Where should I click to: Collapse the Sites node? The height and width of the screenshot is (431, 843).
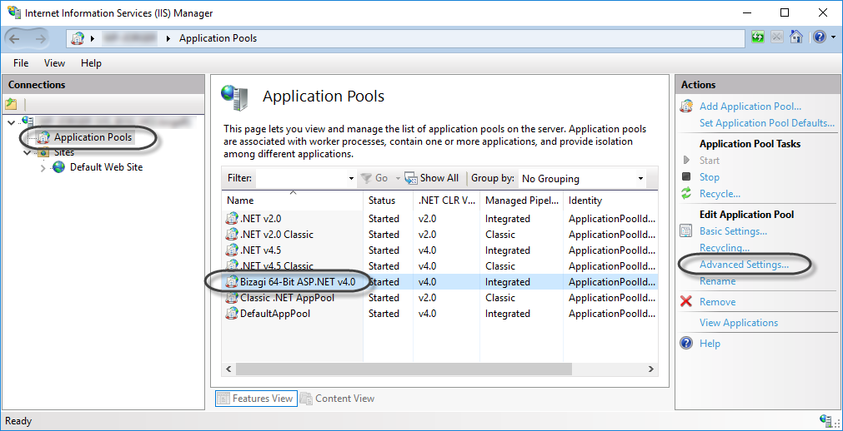pos(28,153)
